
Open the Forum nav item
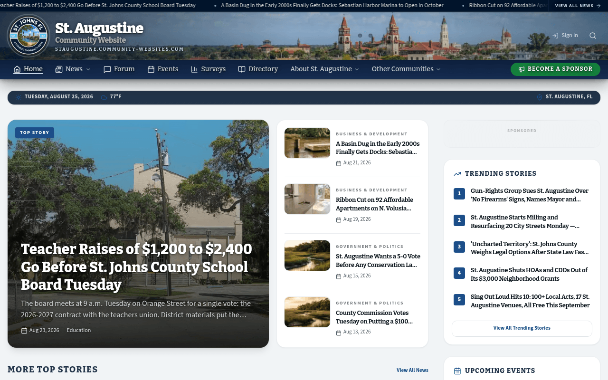pos(119,69)
